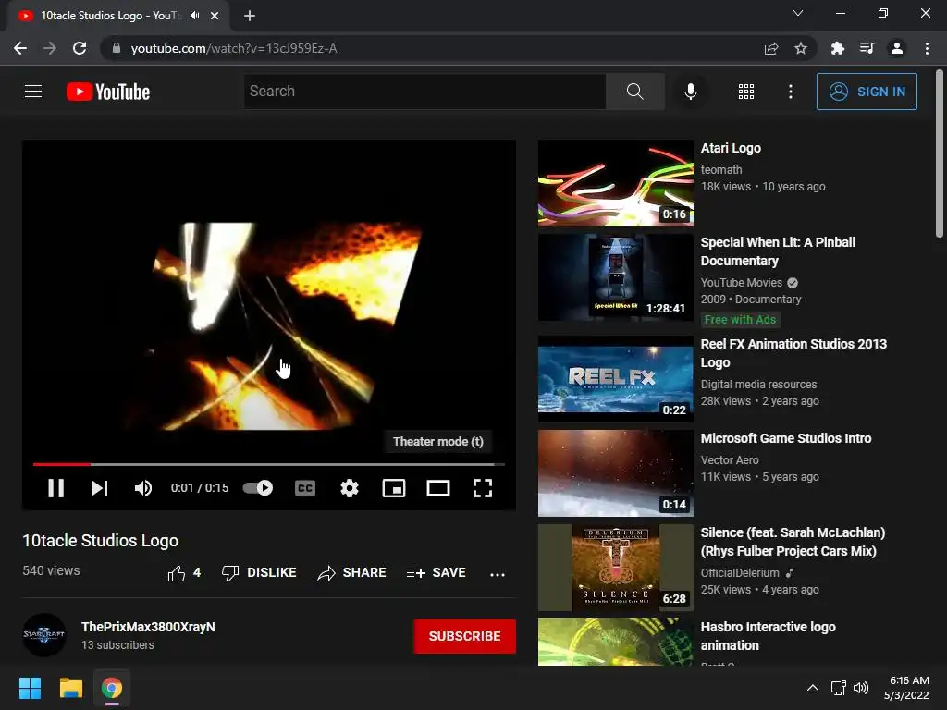Switch to Theater mode
The image size is (947, 710).
(x=437, y=488)
